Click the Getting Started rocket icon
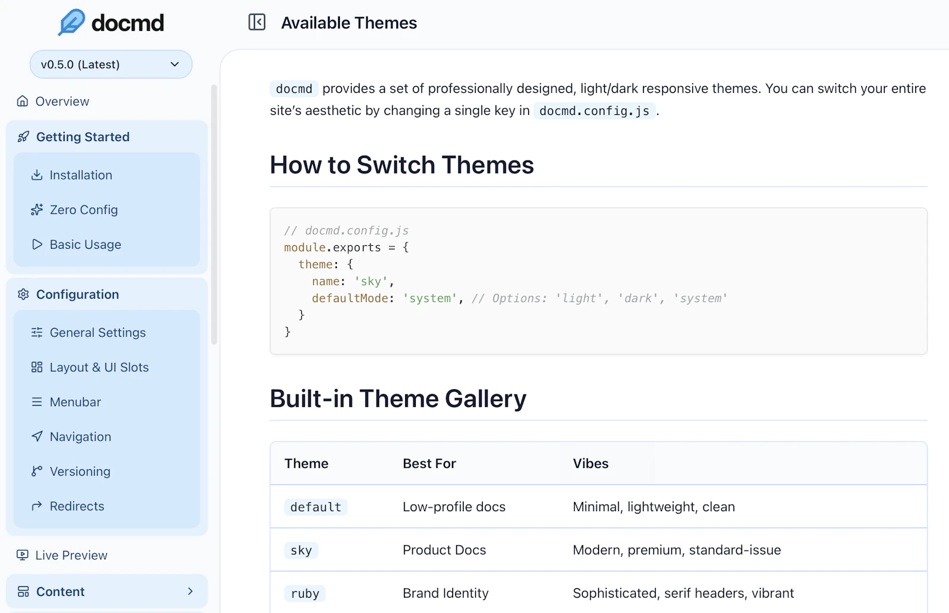This screenshot has width=949, height=613. (23, 137)
